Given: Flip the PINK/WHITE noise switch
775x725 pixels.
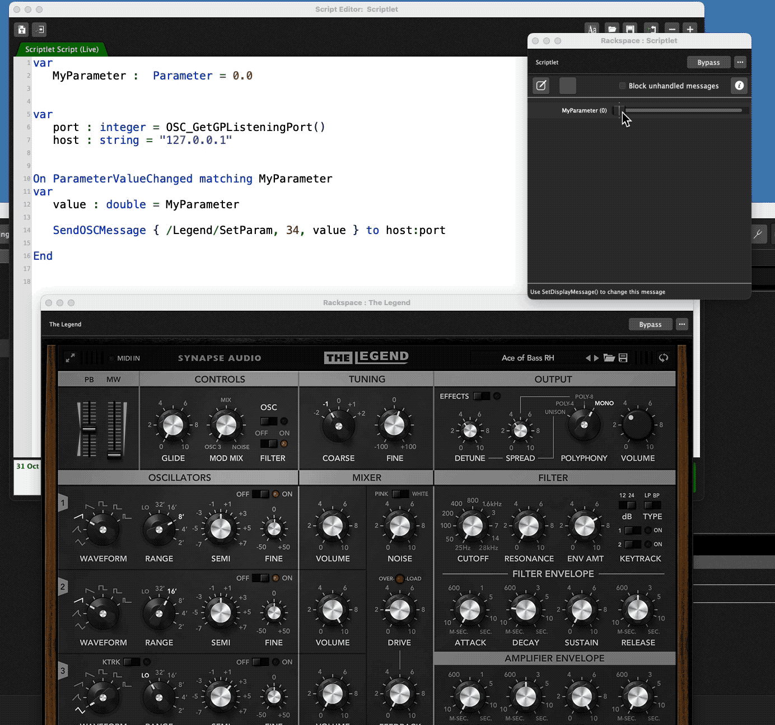Looking at the screenshot, I should pos(400,494).
